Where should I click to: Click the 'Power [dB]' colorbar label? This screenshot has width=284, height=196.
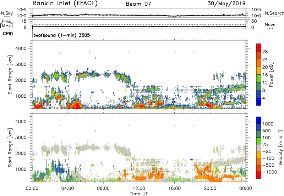click(x=271, y=75)
